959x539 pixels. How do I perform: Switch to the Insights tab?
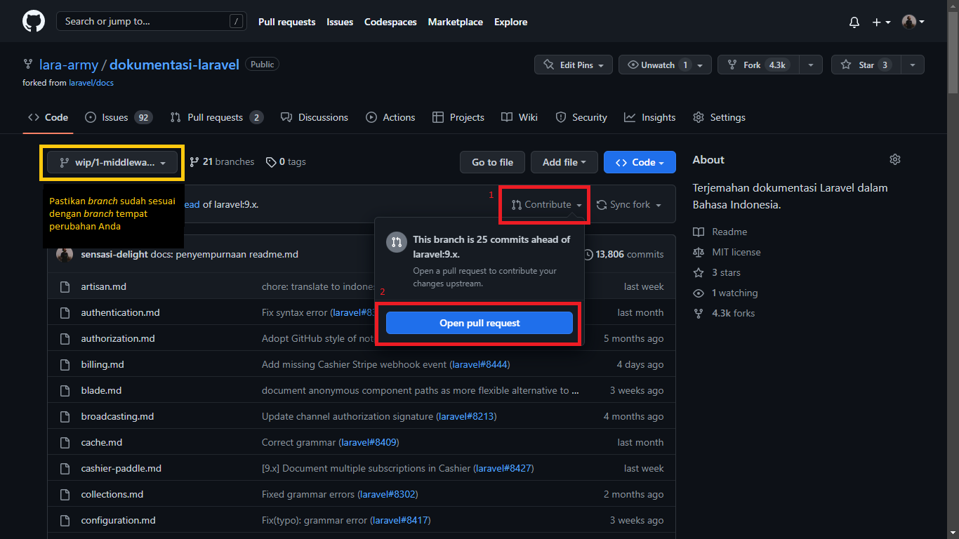(650, 117)
